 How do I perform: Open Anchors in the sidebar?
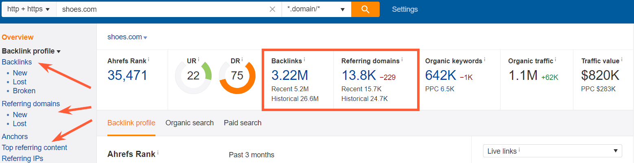tap(15, 137)
